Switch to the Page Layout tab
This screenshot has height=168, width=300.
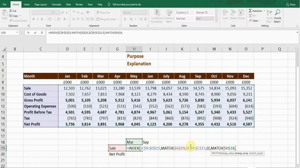tap(41, 4)
